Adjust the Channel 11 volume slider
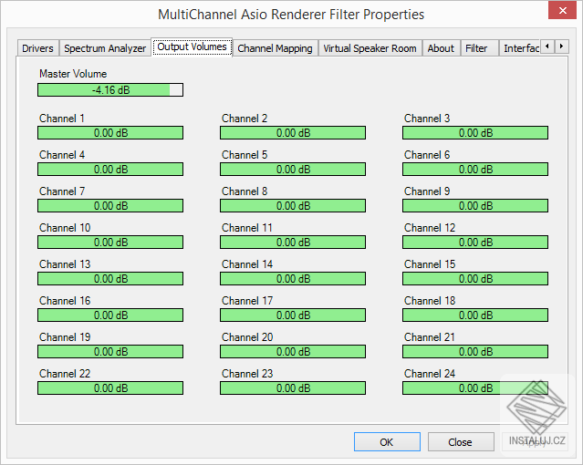Image resolution: width=583 pixels, height=465 pixels. (x=293, y=242)
